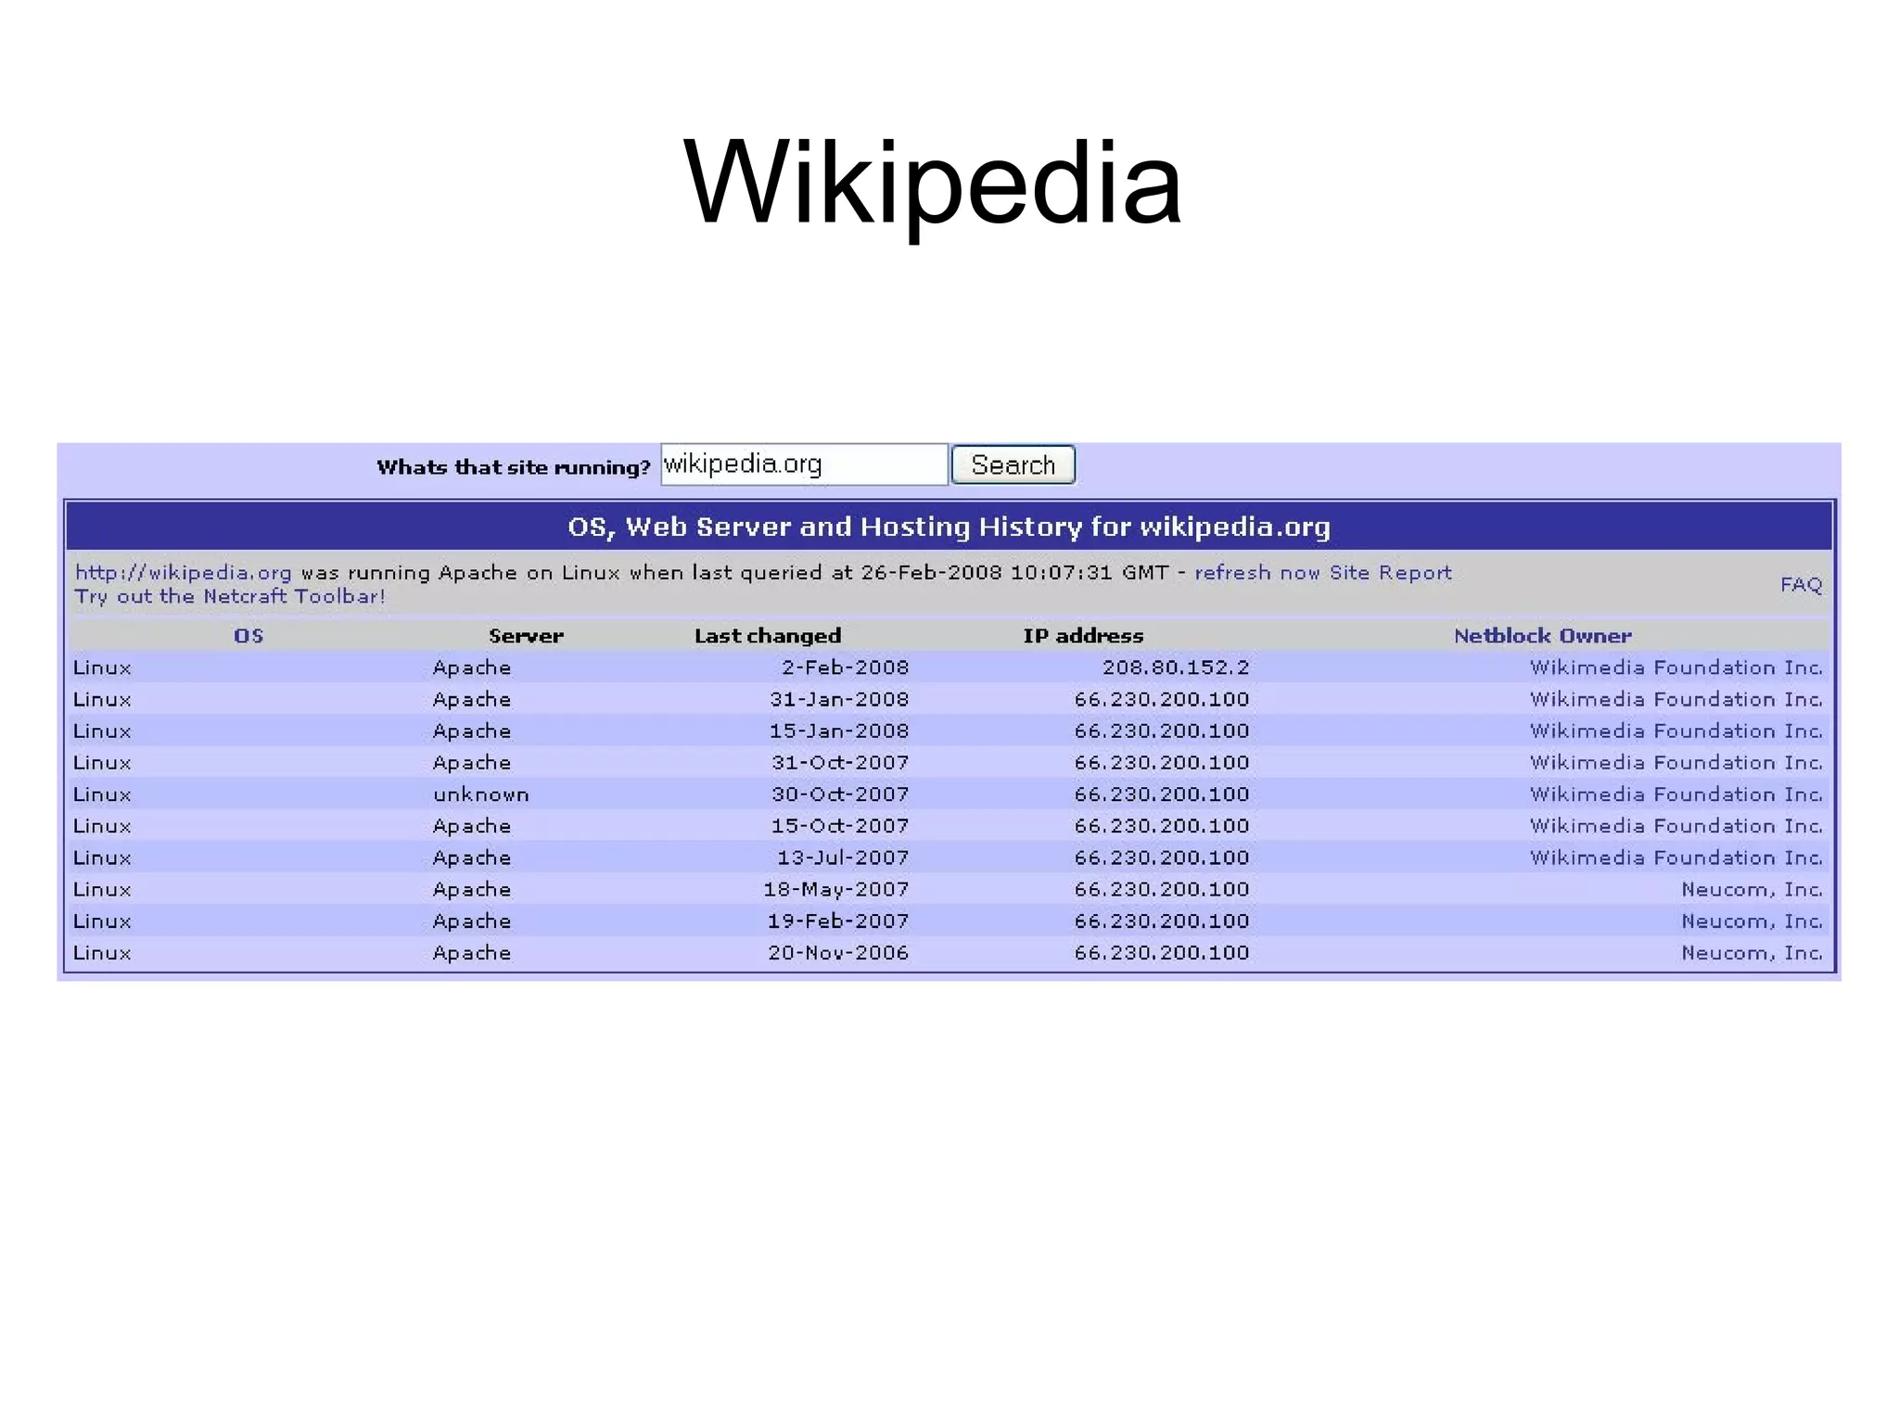Screen dimensions: 1899x1424
Task: Focus the wikipedia.org search input field
Action: click(804, 464)
